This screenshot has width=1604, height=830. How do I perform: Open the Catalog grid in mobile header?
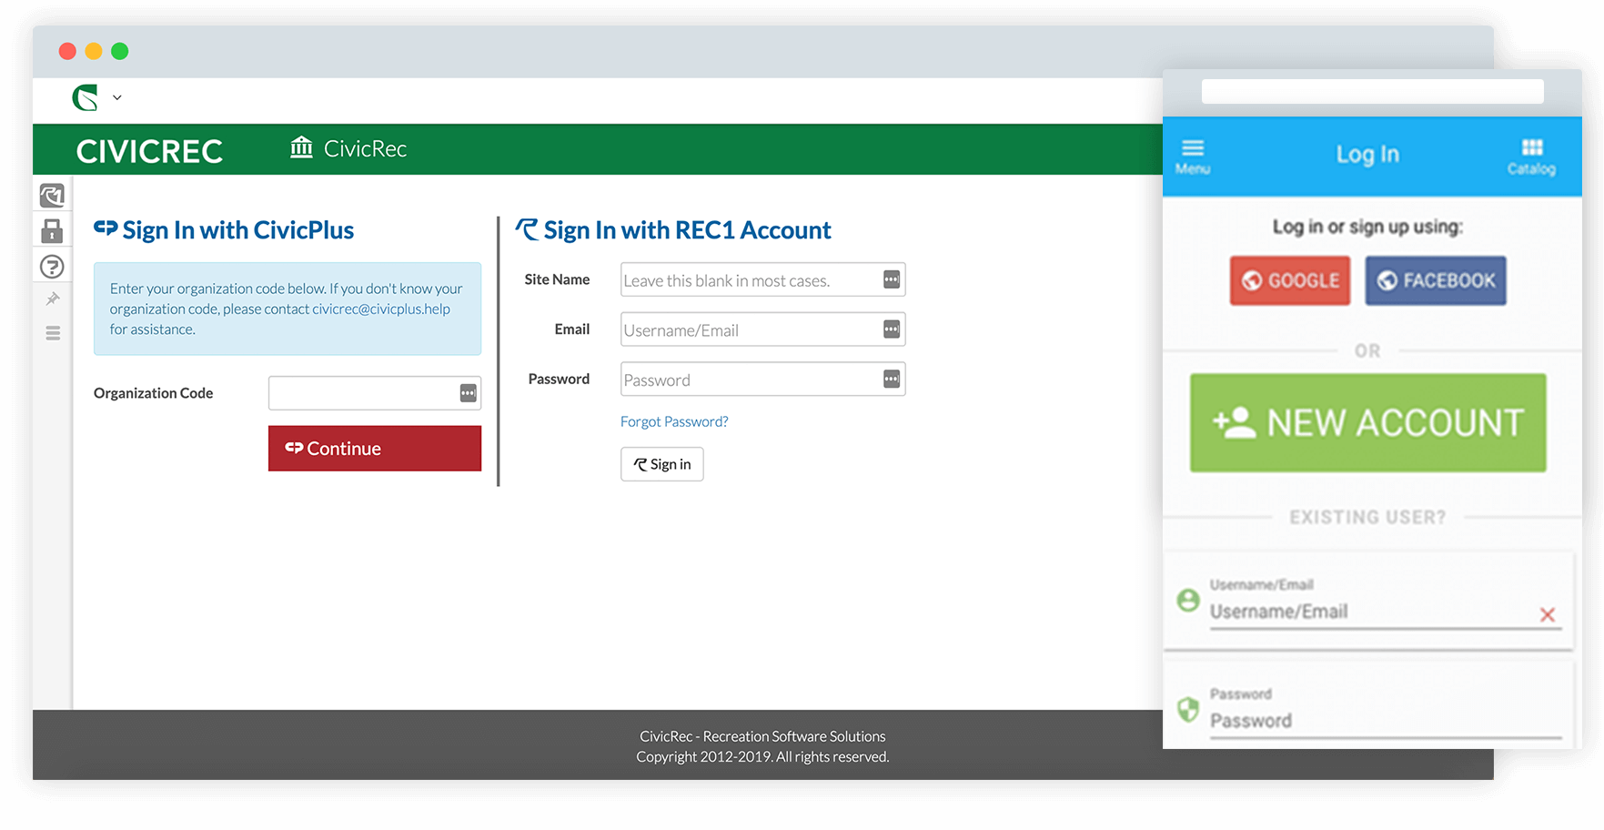tap(1531, 157)
